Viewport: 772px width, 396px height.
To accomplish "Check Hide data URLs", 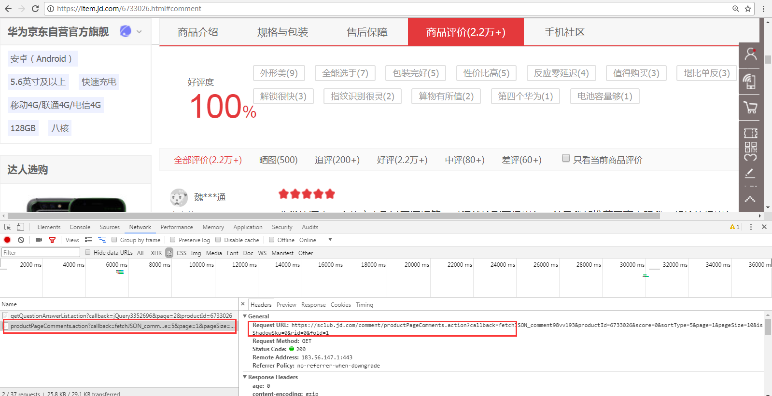I will coord(88,252).
